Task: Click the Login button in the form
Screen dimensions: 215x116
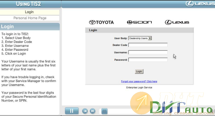Action: (139, 71)
